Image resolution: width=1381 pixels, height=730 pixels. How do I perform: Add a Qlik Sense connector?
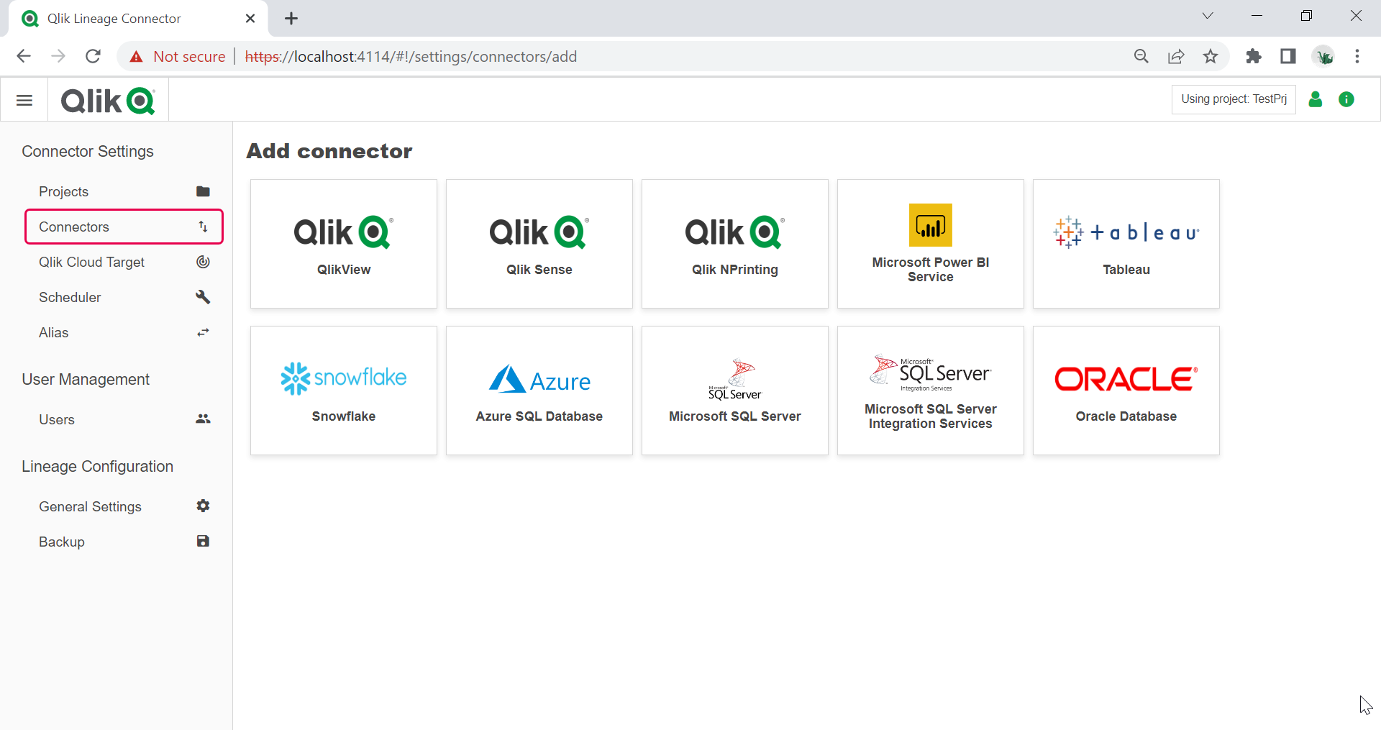coord(539,244)
